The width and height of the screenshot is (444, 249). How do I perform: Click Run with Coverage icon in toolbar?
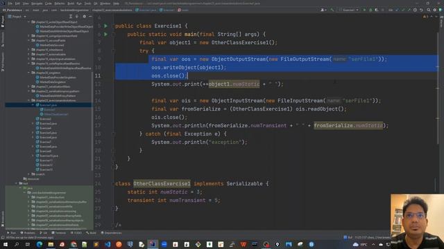[377, 10]
